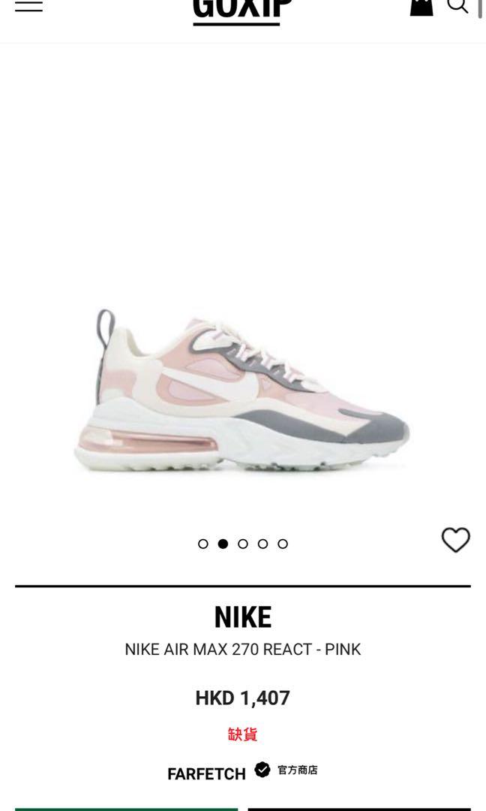
Task: Select the first image carousel dot
Action: tap(203, 544)
